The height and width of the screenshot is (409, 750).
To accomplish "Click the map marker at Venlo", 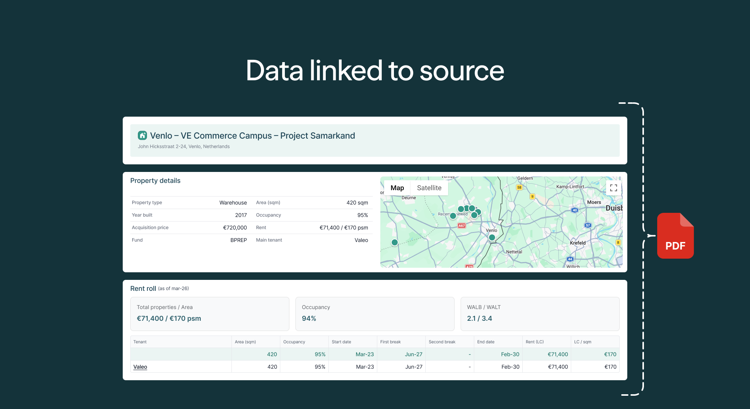I will click(x=492, y=237).
